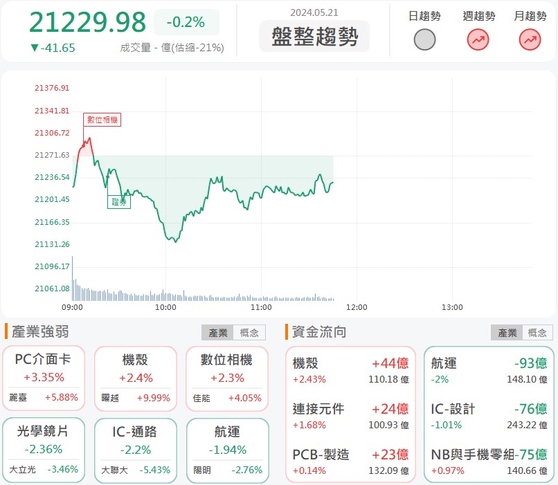The height and width of the screenshot is (485, 558).
Task: Click the 成交量 estimated volume text
Action: coord(172,48)
